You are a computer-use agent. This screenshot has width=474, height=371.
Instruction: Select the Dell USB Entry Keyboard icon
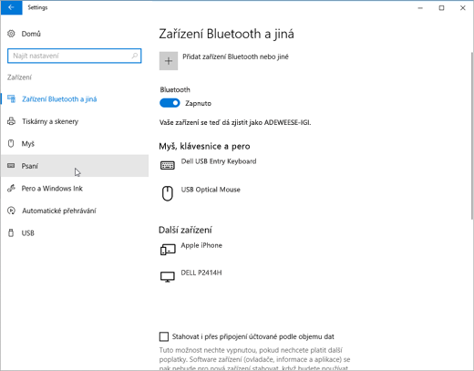[x=168, y=165]
